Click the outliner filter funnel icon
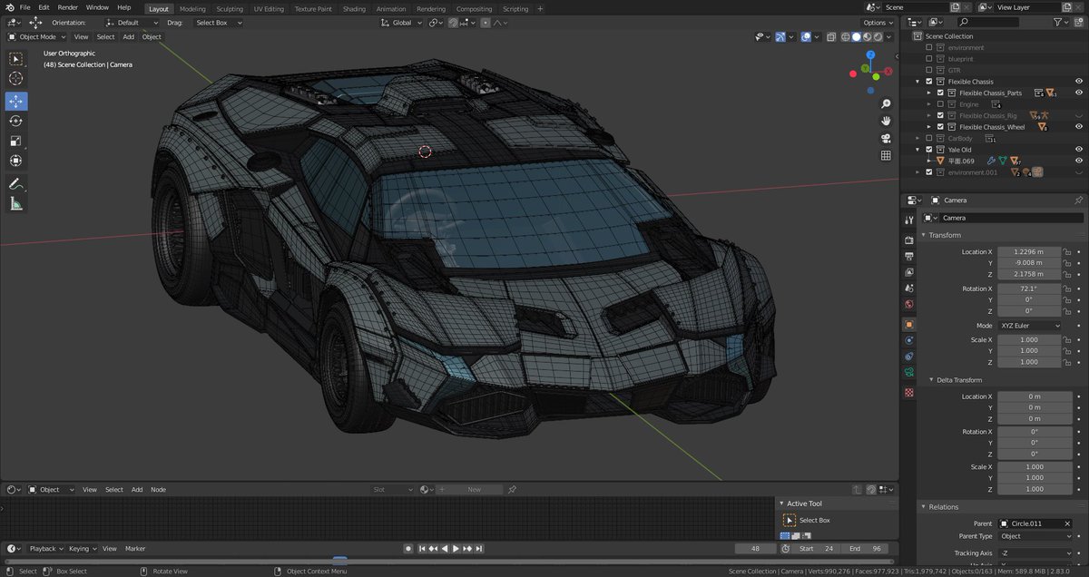The image size is (1089, 577). coord(1059,22)
